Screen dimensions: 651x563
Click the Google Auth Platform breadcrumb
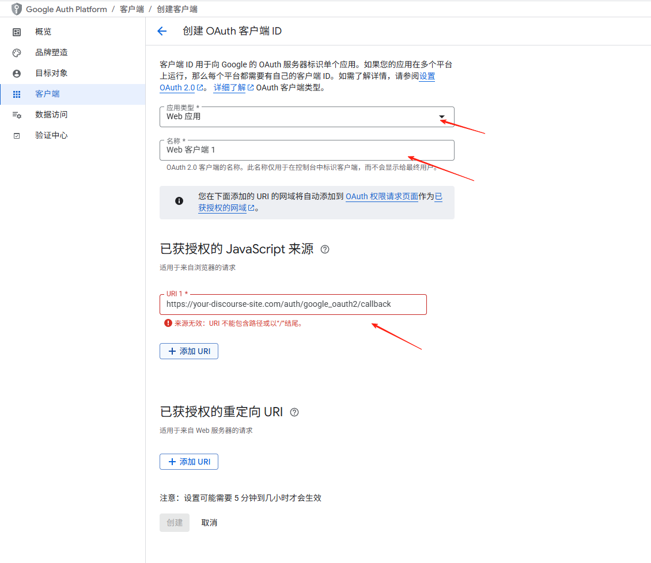66,9
